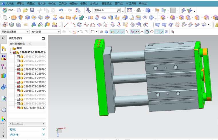Create a new file with the blank page icon
Viewport: 218px width, 140px height.
click(19, 10)
